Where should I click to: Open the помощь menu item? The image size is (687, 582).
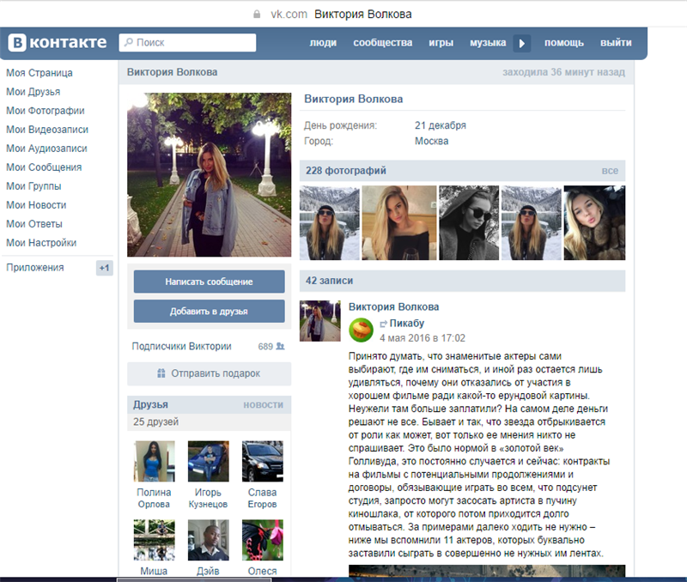click(x=564, y=42)
